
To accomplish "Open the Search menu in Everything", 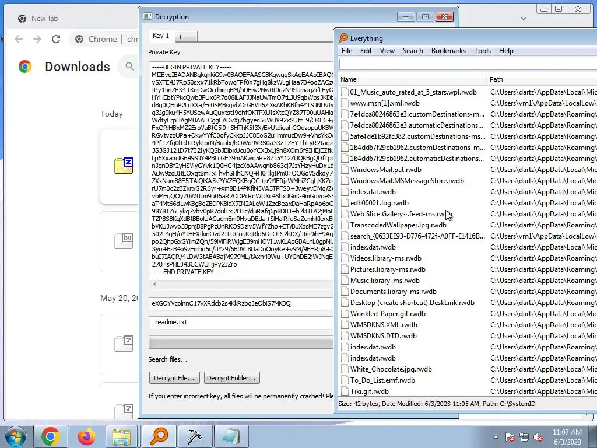I will (413, 51).
